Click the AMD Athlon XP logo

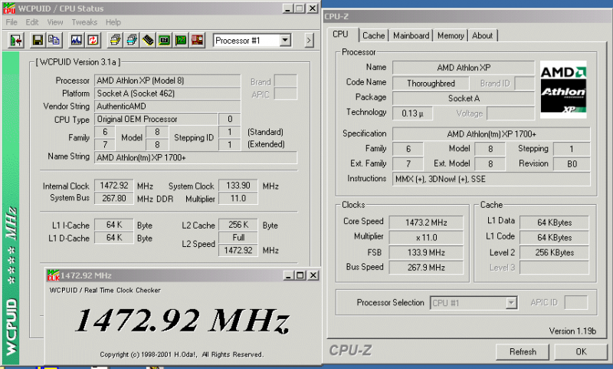tap(563, 90)
